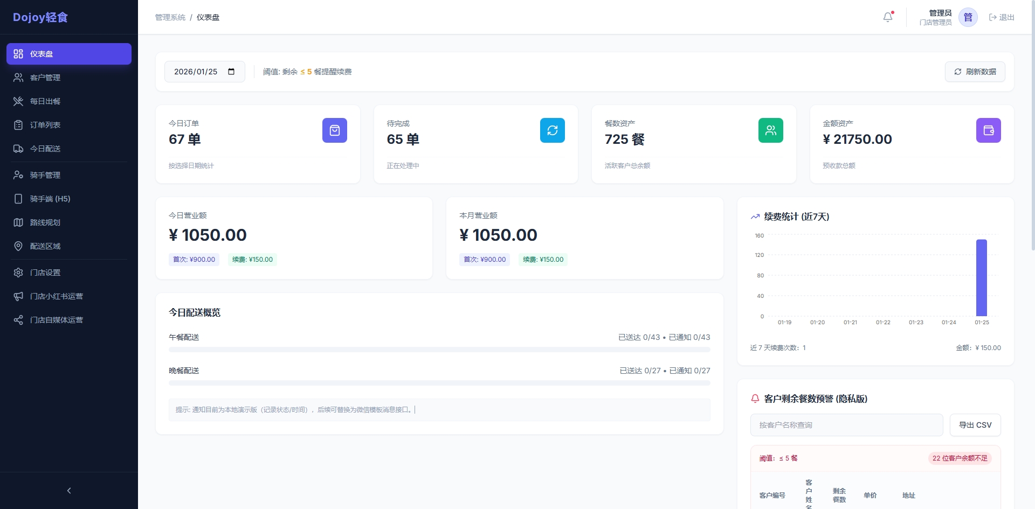Click 导出 CSV button
The height and width of the screenshot is (509, 1035).
pos(975,425)
